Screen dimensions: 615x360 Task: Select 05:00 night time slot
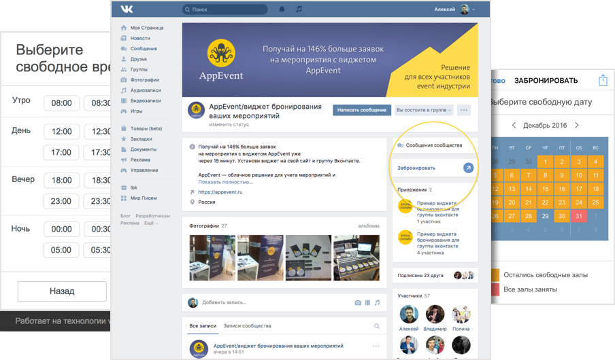click(x=61, y=250)
